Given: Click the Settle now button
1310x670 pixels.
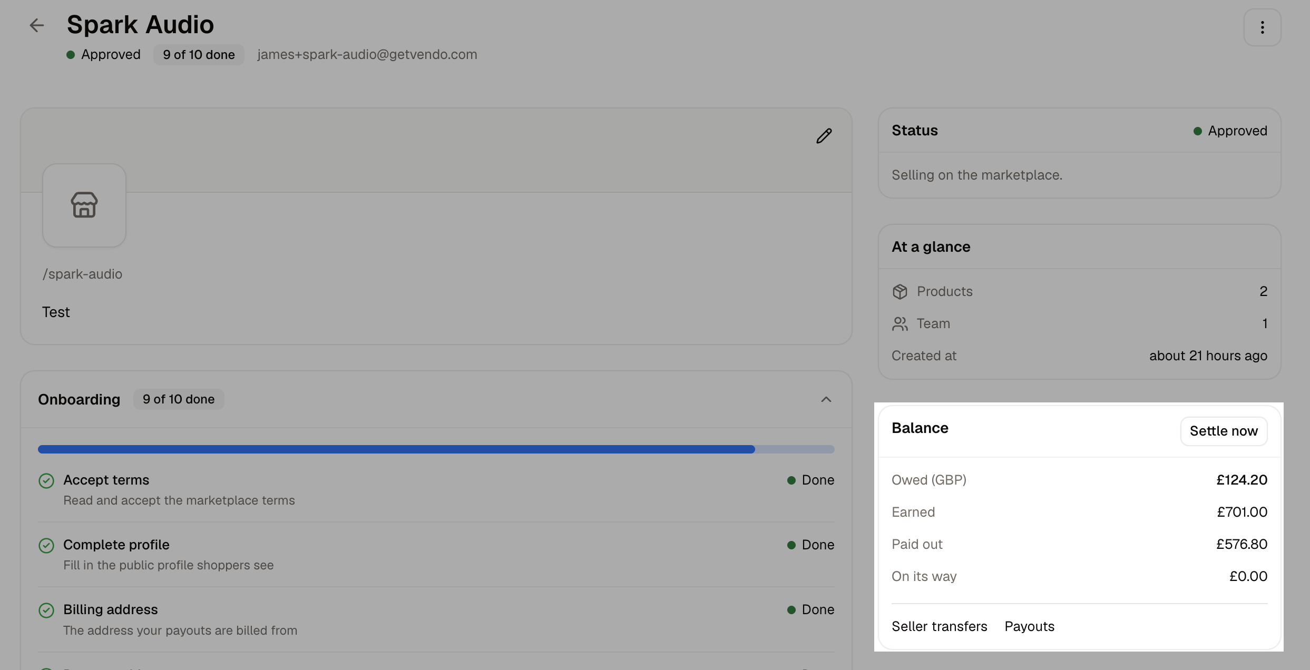Looking at the screenshot, I should point(1224,431).
